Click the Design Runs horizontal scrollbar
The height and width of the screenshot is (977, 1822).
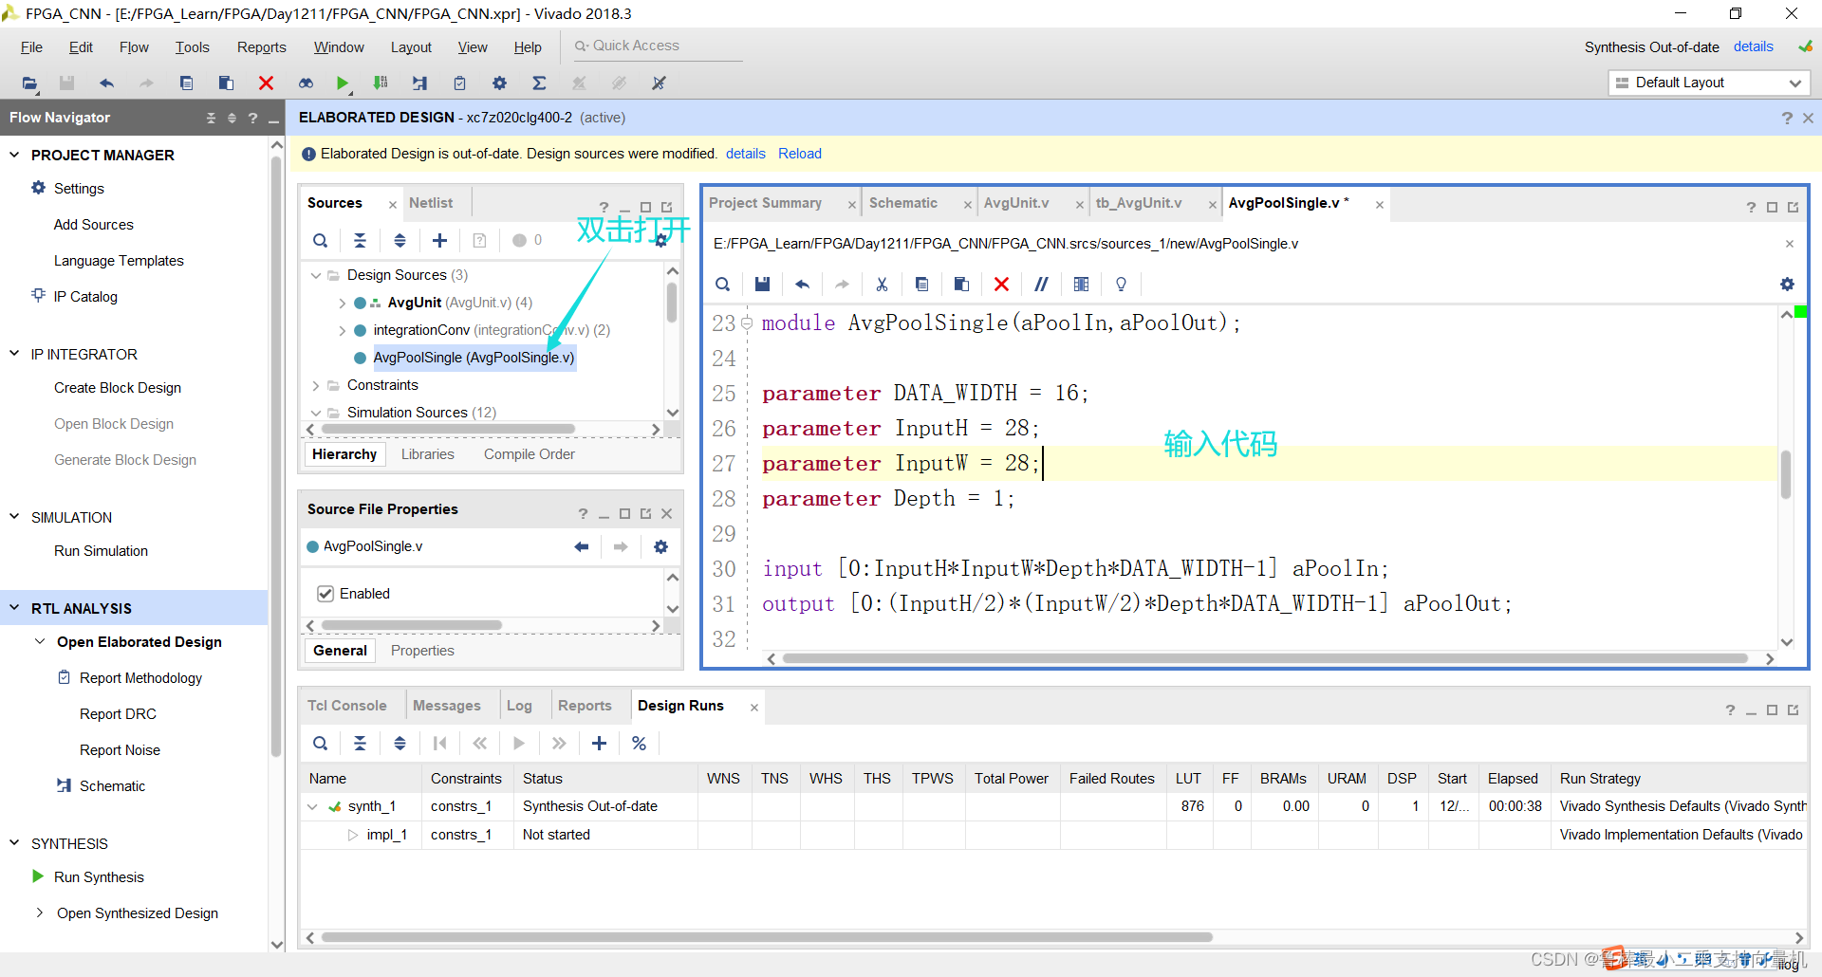pos(767,937)
